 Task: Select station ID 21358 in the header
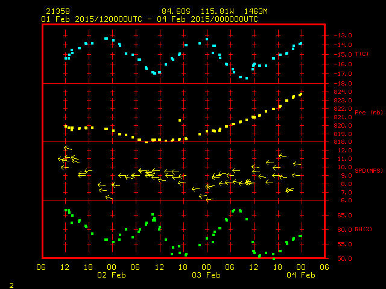(58, 11)
